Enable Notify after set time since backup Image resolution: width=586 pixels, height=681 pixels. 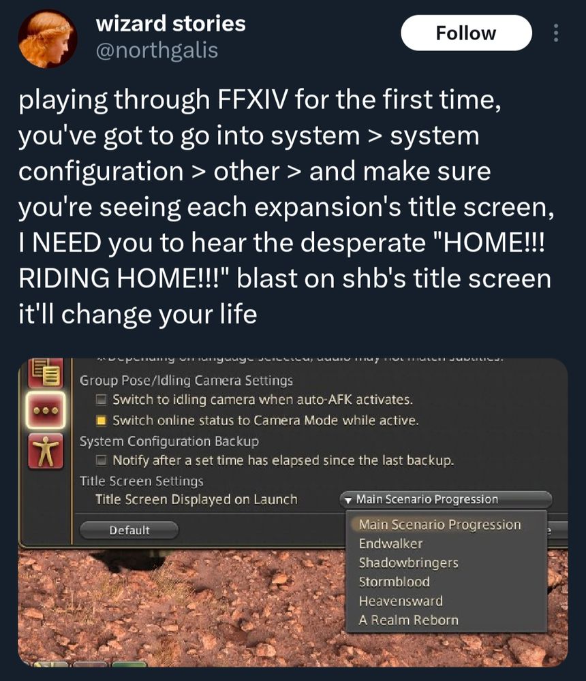(102, 460)
